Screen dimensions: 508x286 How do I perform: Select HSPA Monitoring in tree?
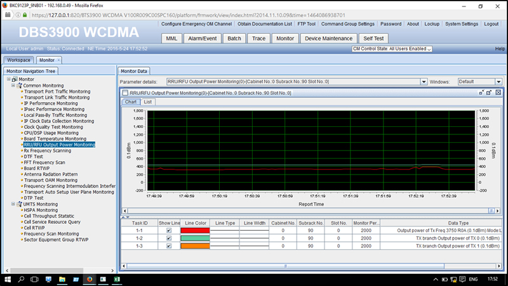click(x=41, y=210)
